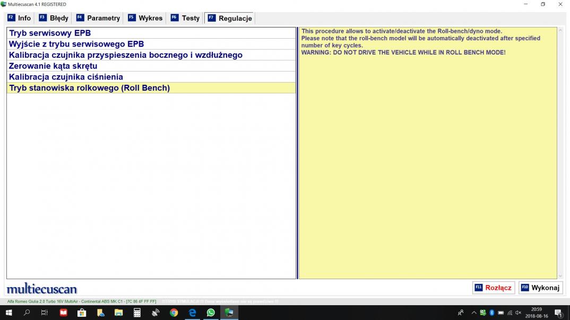Click the Alfa Romeo Giulia status text
The width and height of the screenshot is (570, 320).
pos(81,301)
